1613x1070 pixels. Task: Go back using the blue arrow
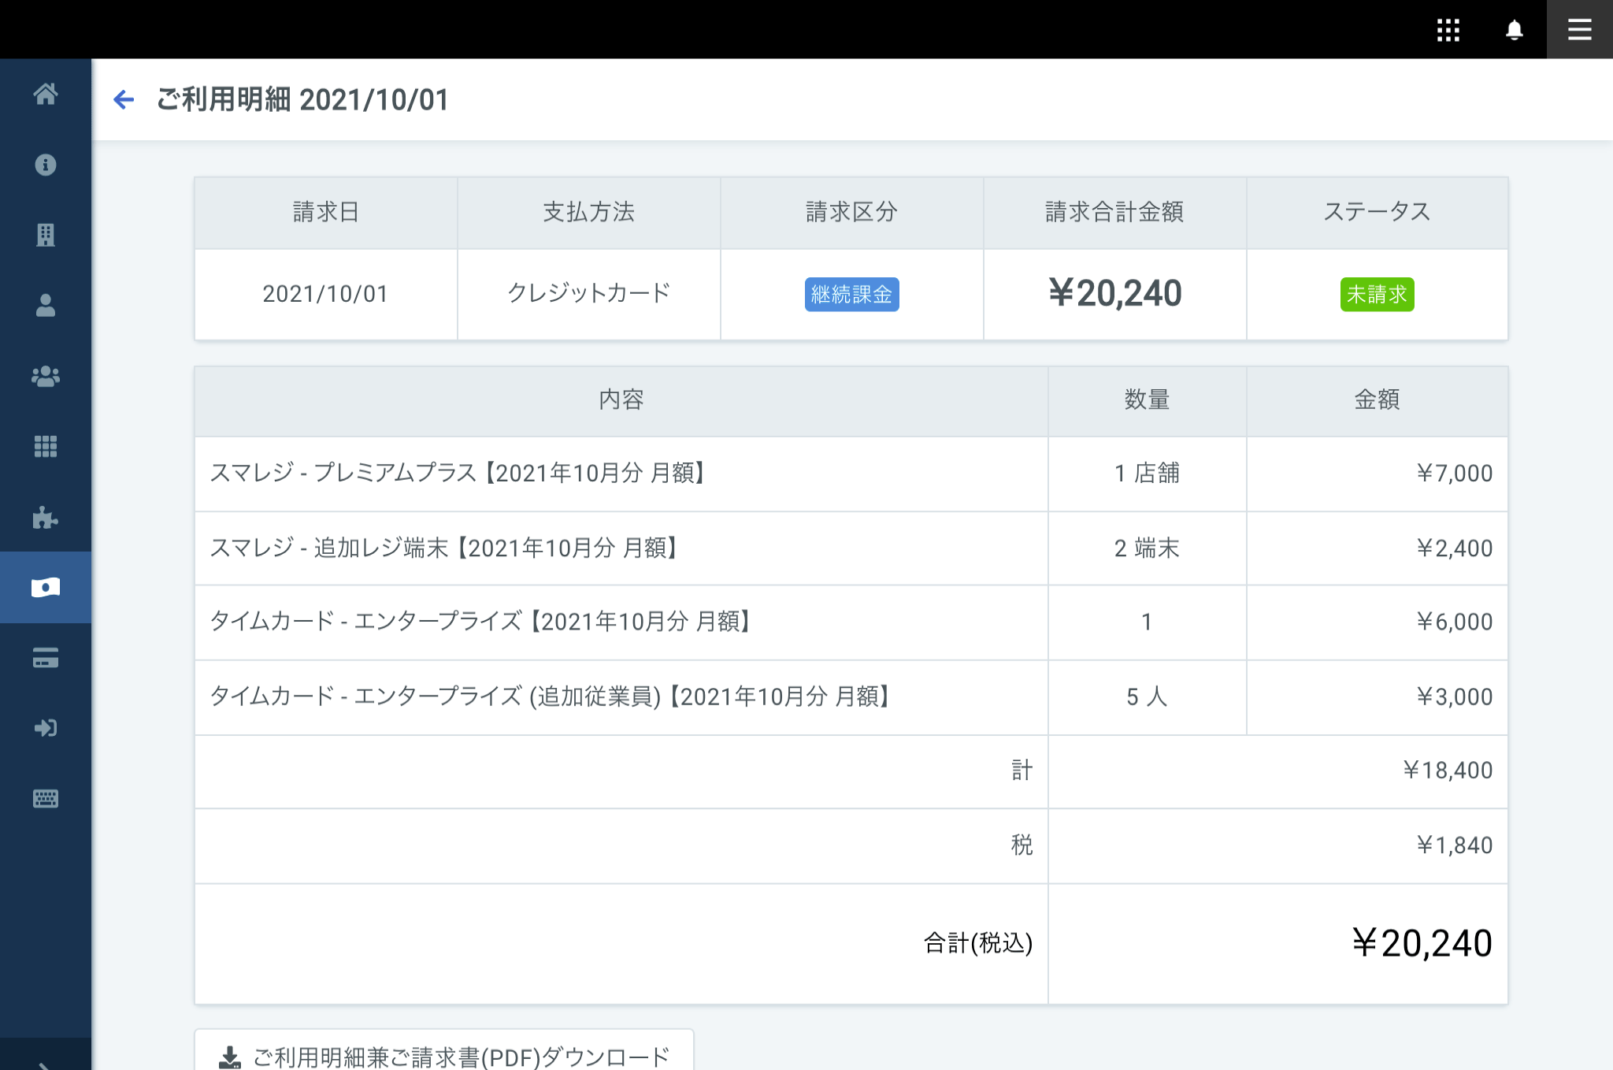[x=124, y=99]
